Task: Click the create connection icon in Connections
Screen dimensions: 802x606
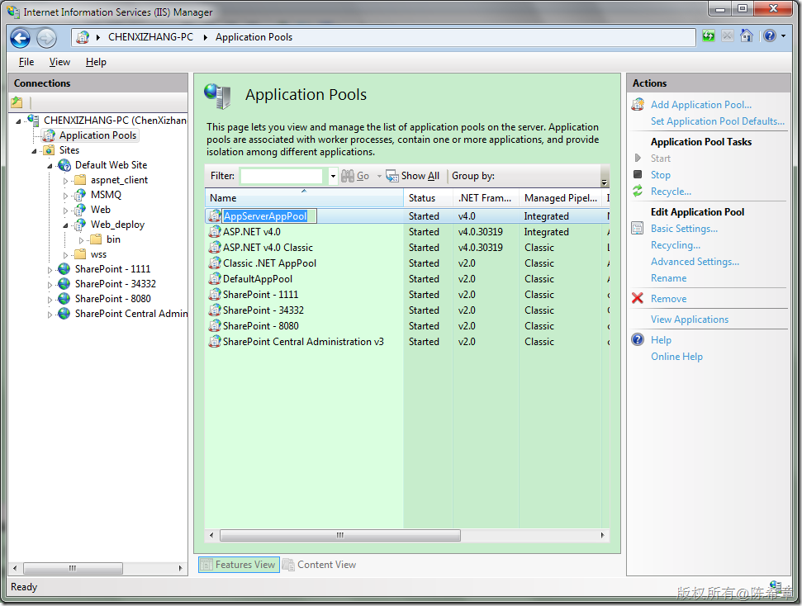Action: point(17,102)
